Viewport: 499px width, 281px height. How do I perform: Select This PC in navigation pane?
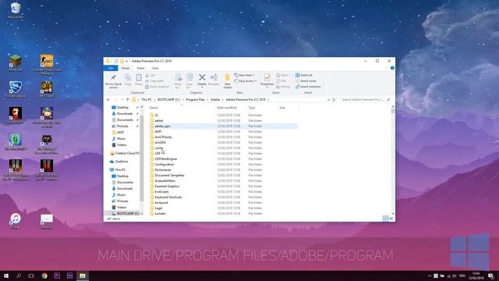pyautogui.click(x=118, y=170)
